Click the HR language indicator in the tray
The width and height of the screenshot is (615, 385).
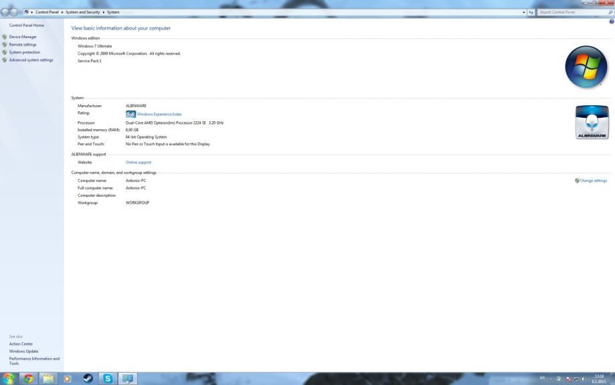pos(542,378)
